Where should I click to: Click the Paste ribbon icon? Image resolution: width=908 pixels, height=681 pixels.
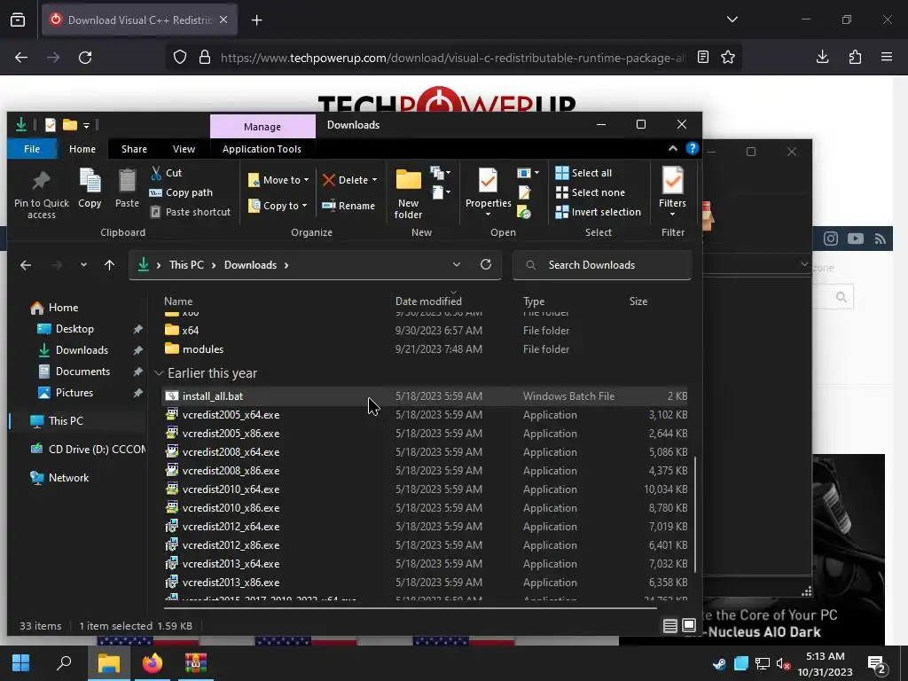[x=127, y=188]
